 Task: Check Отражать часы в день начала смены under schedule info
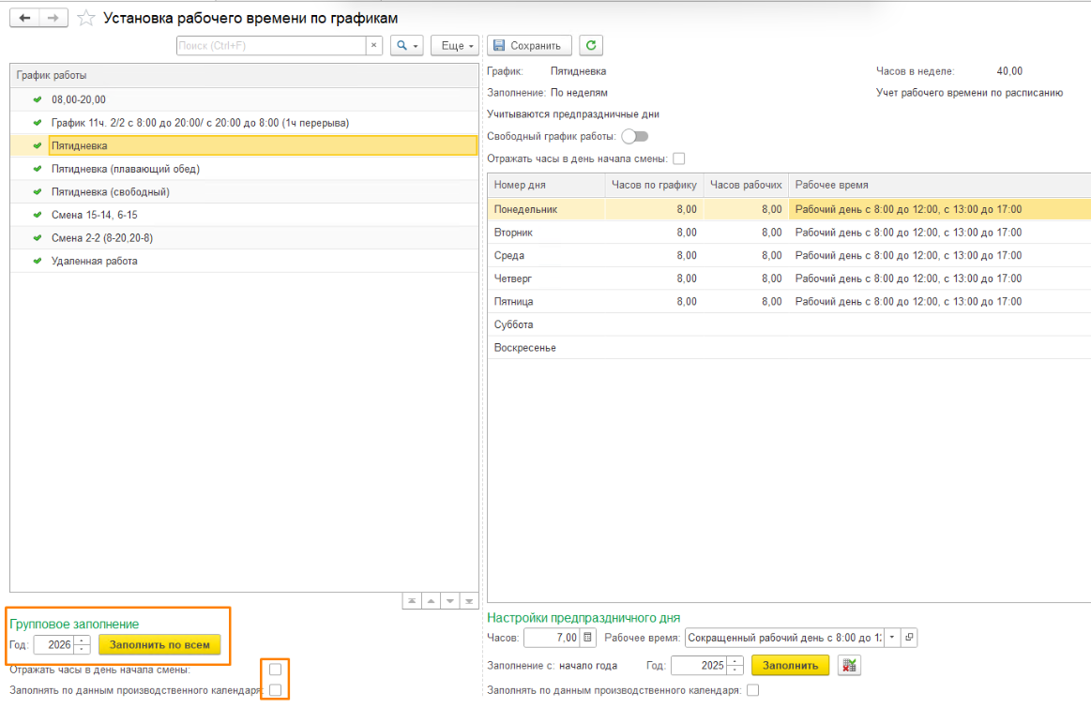pyautogui.click(x=679, y=158)
